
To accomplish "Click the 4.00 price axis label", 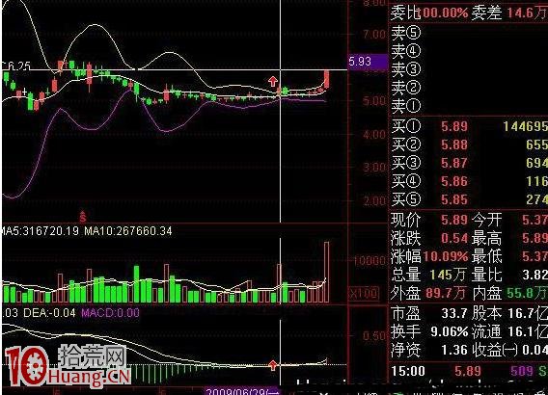I will tap(374, 134).
